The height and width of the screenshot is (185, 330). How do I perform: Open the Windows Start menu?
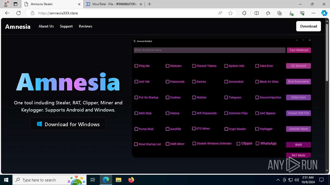point(6,180)
